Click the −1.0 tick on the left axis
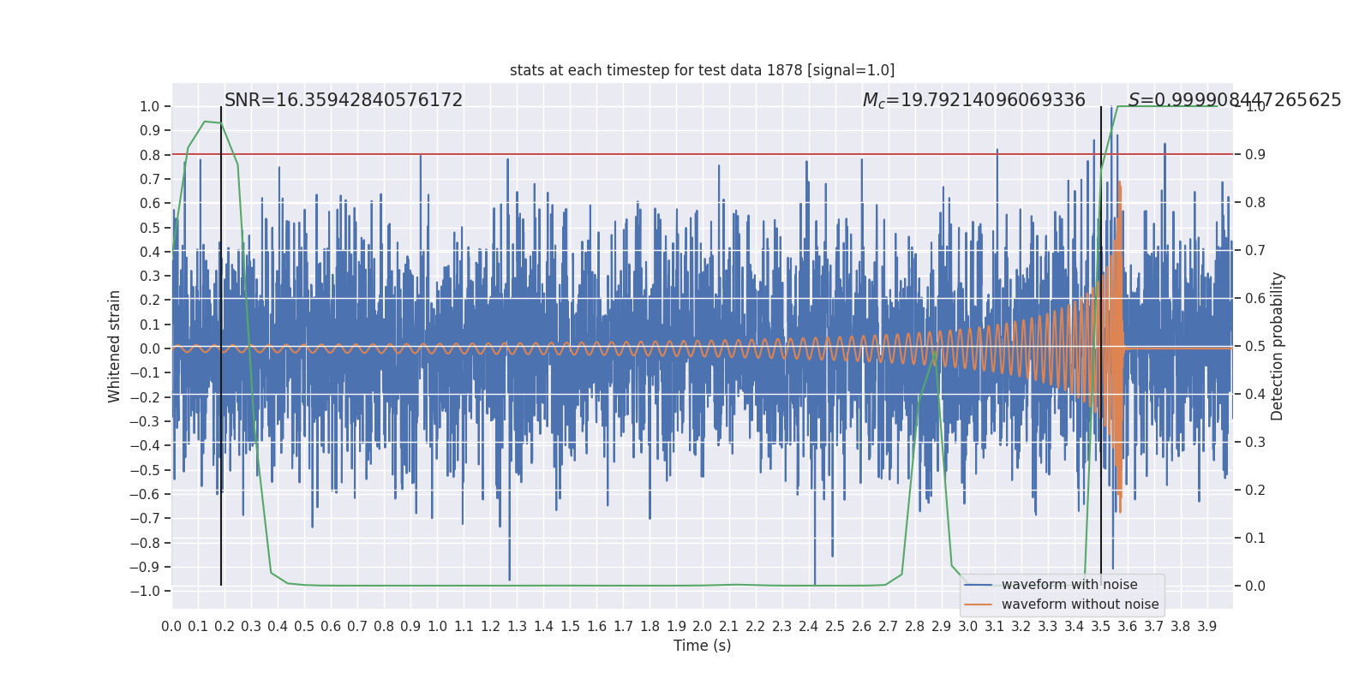Image resolution: width=1371 pixels, height=685 pixels. pos(149,592)
